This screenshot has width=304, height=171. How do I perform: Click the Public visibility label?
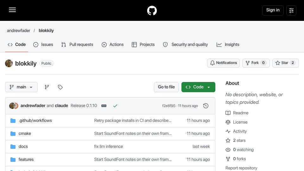pyautogui.click(x=46, y=63)
